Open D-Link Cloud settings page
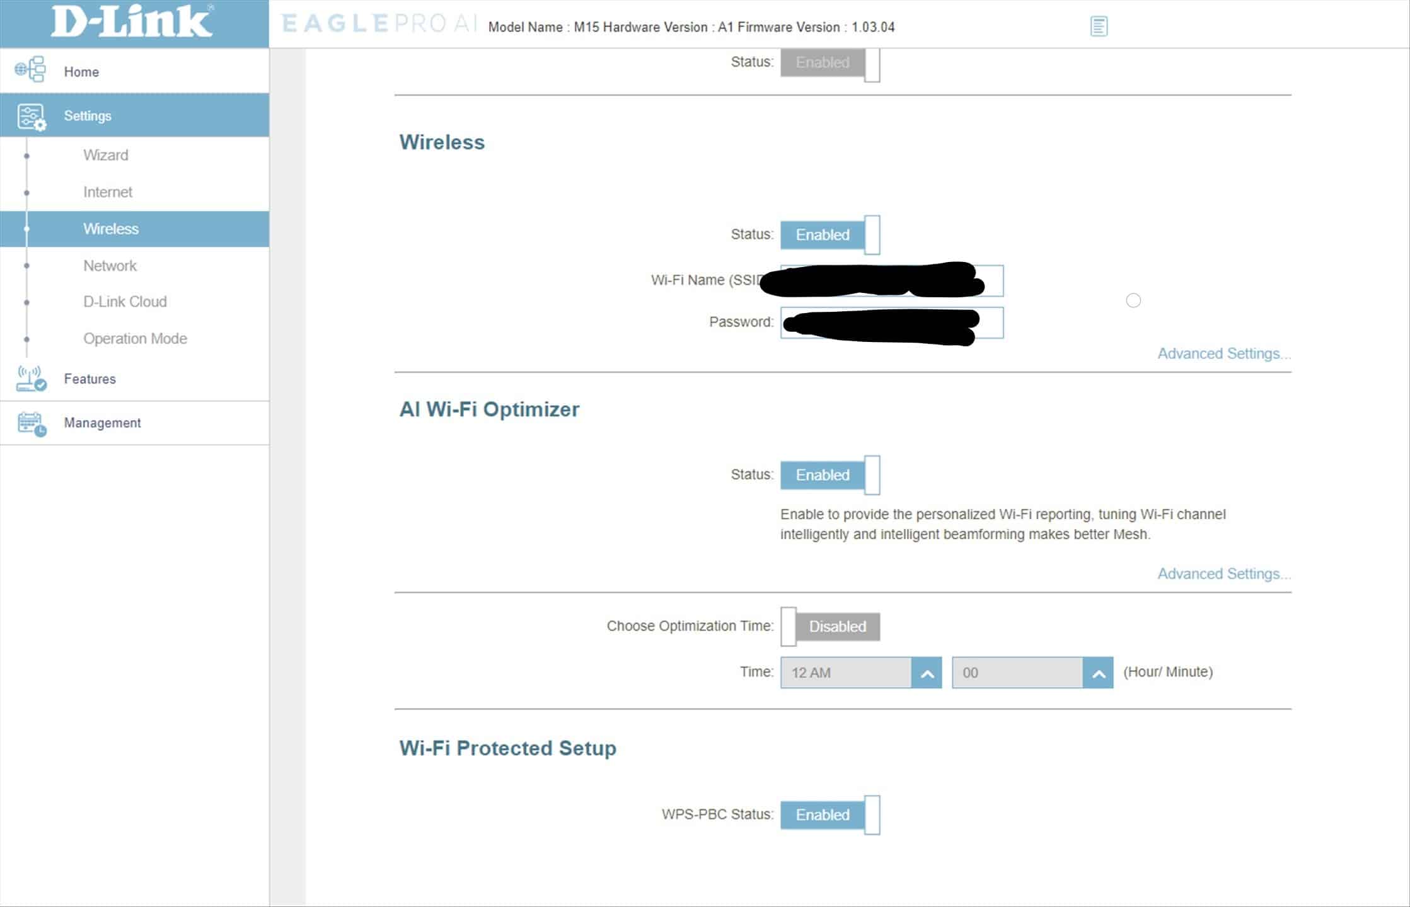Screen dimensions: 1410x907 125,302
